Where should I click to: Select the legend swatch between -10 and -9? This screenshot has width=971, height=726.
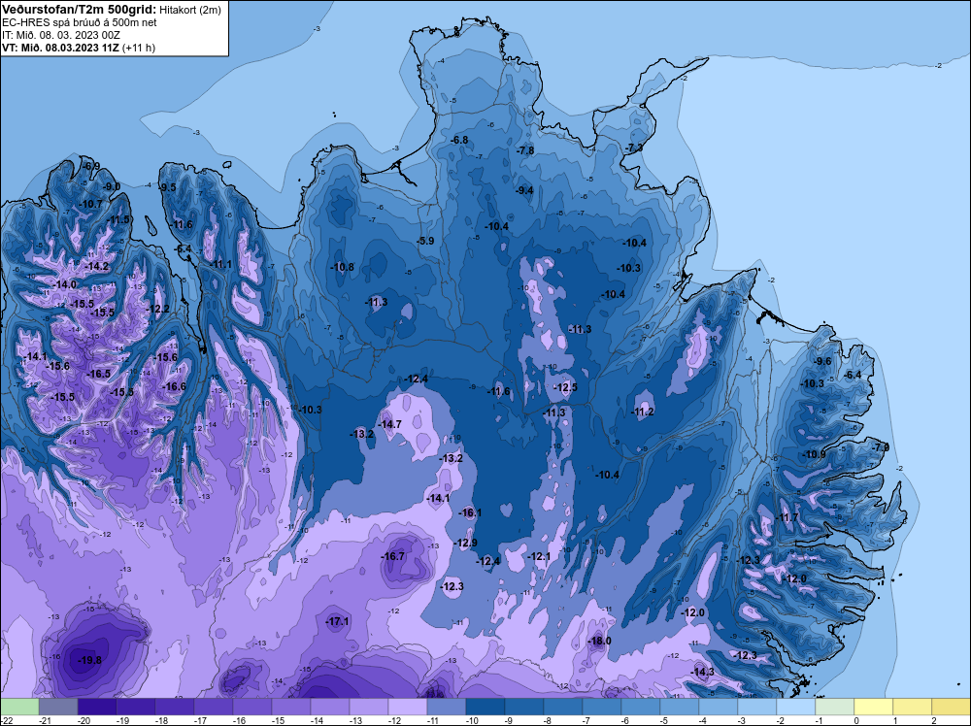(x=485, y=707)
